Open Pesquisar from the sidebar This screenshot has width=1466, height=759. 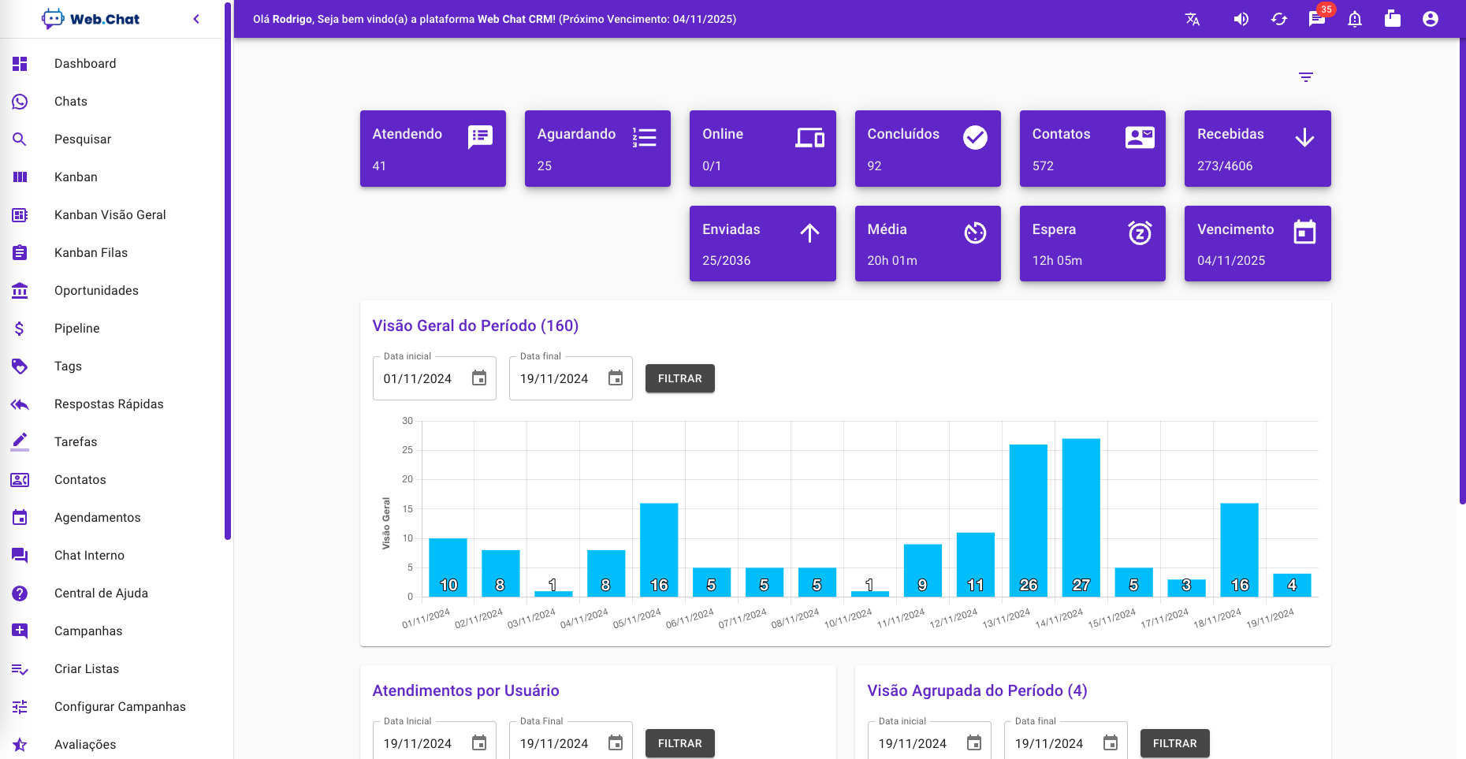(112, 140)
